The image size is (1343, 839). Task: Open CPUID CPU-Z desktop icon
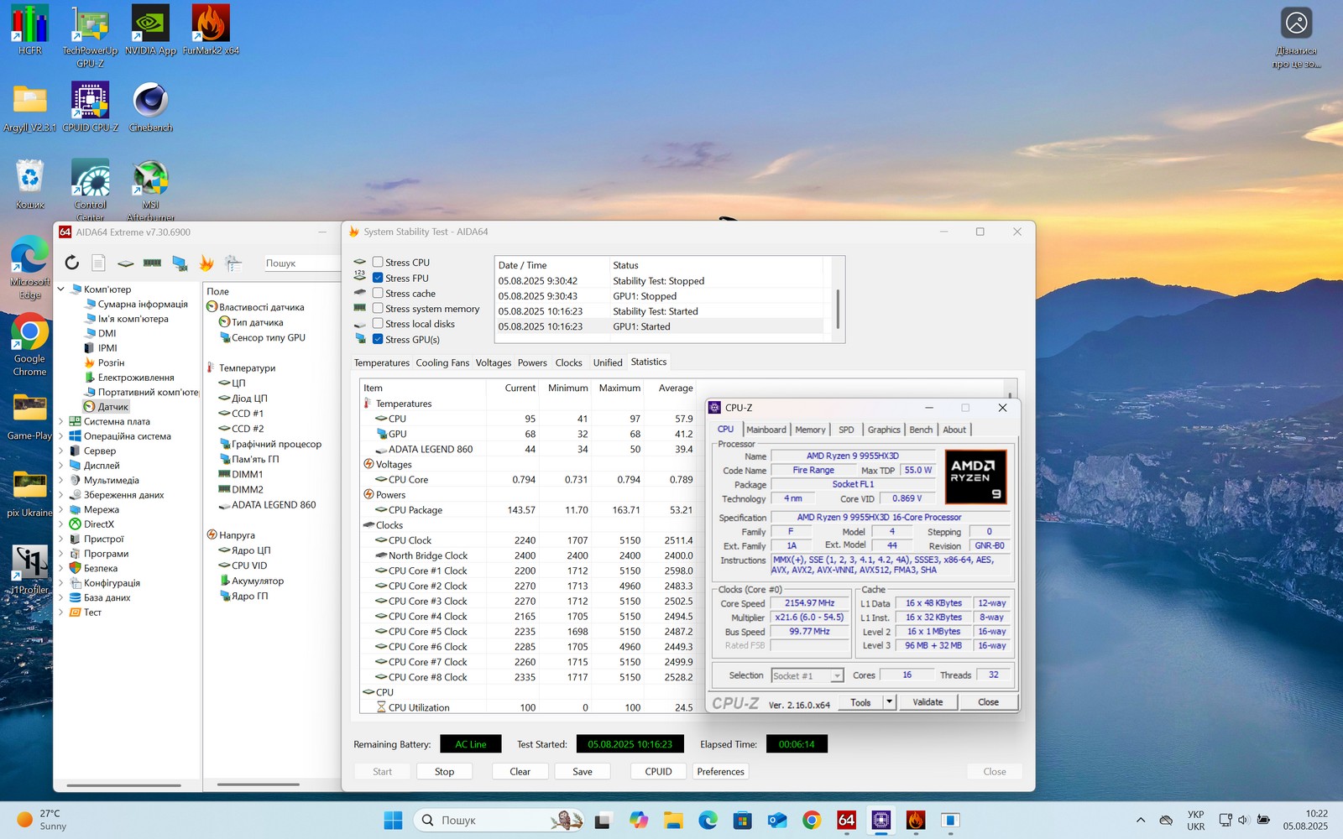pyautogui.click(x=91, y=107)
